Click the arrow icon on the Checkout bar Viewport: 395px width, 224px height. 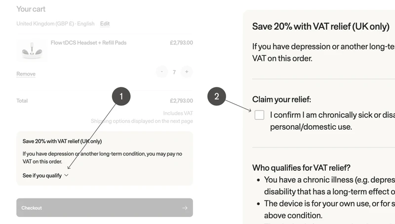(185, 208)
